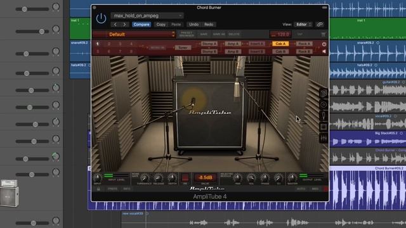Select the cabinet view side icon
The height and width of the screenshot is (228, 406).
[x=324, y=93]
